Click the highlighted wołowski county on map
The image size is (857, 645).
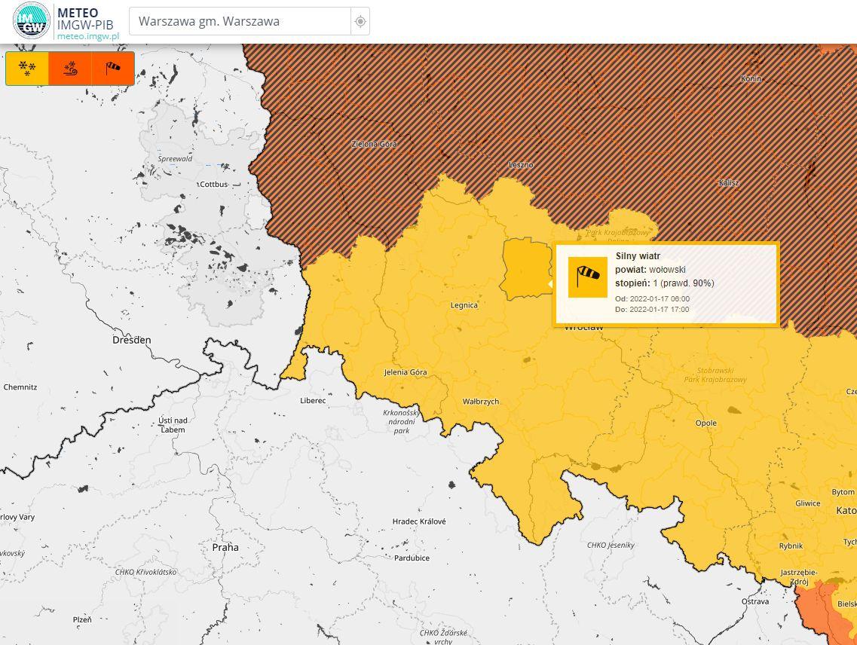pos(526,267)
